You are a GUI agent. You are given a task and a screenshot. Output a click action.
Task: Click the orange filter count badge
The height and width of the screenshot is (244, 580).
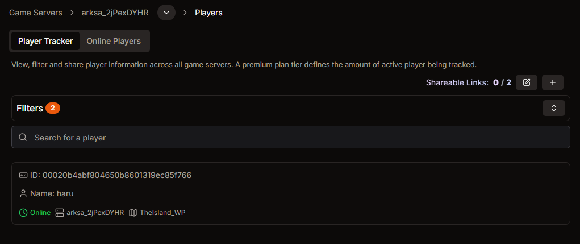53,108
